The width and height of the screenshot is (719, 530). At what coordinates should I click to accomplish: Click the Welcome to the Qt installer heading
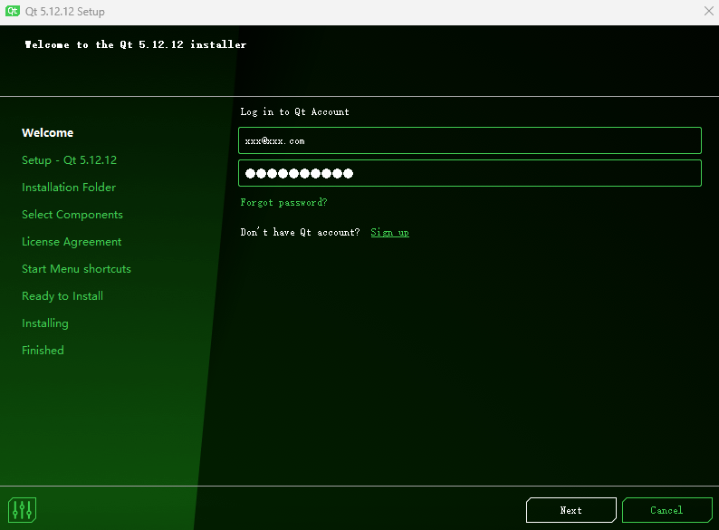point(136,44)
